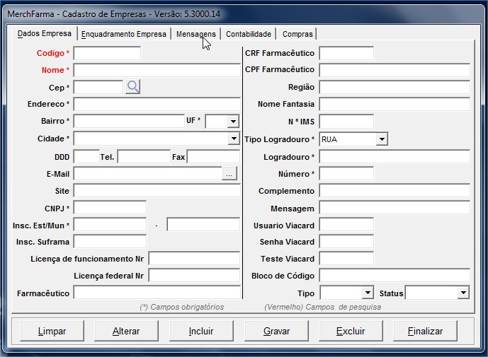
Task: Expand the Cidade dropdown
Action: point(233,139)
